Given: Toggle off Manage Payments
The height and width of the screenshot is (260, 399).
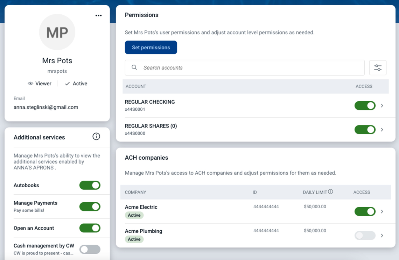Looking at the screenshot, I should [x=90, y=206].
